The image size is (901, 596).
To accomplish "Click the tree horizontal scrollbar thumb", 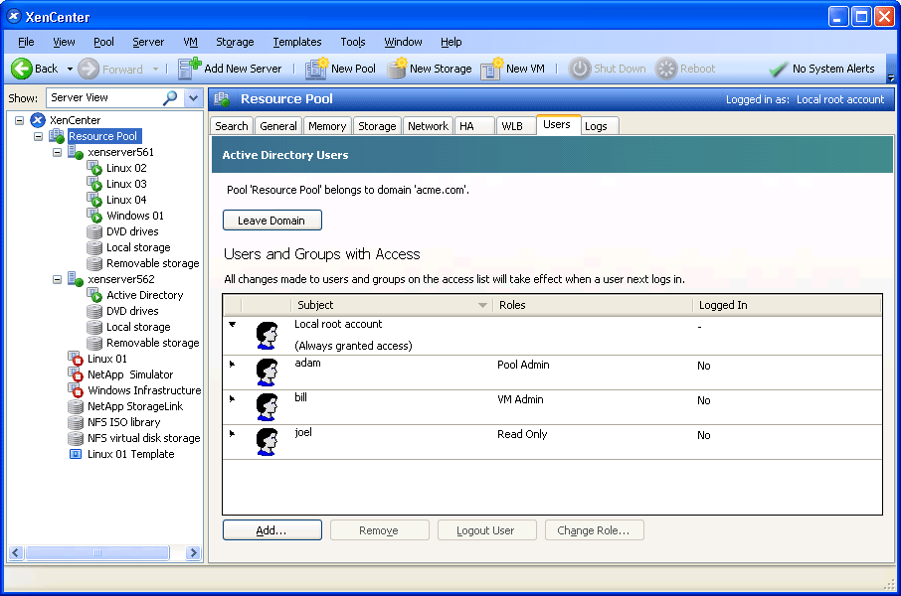I will (97, 553).
